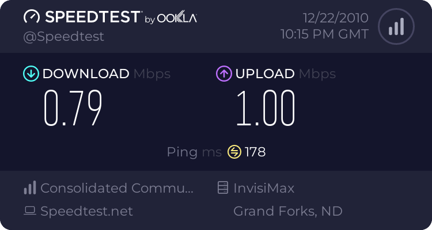Click the Grand Forks, ND location
Screen dimensions: 432x230
pyautogui.click(x=287, y=211)
